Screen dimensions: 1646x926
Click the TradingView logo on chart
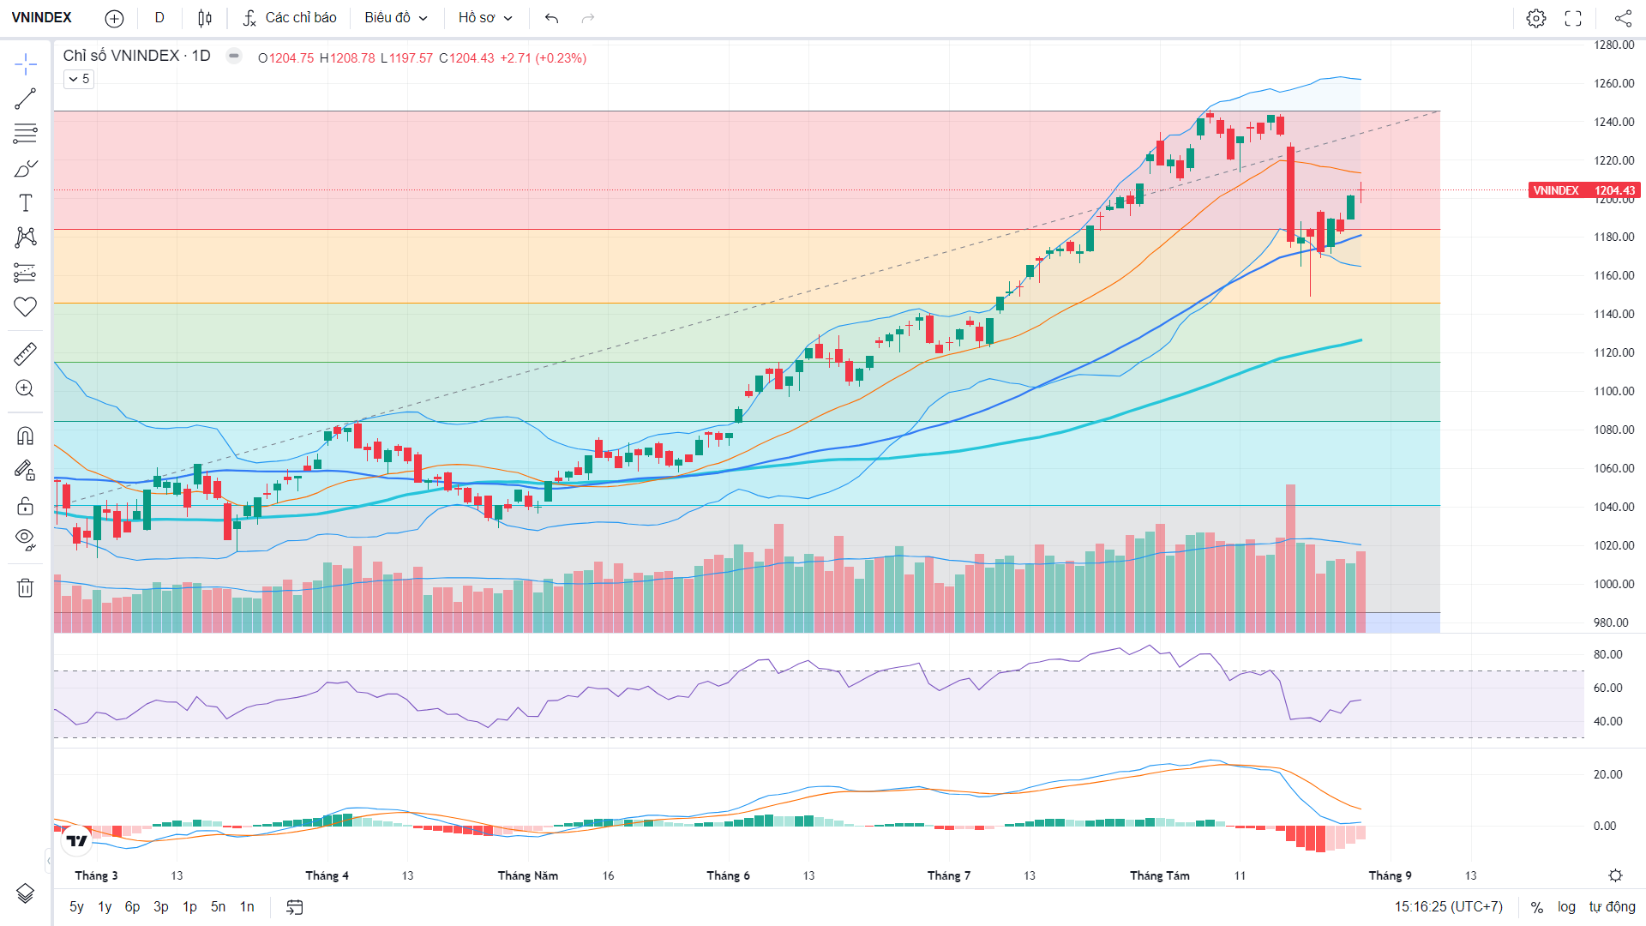[77, 840]
